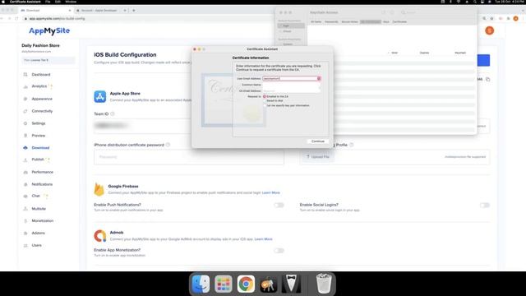Viewport: 526px width, 296px height.
Task: Open Dashboard in the AppMySite sidebar
Action: tap(41, 75)
